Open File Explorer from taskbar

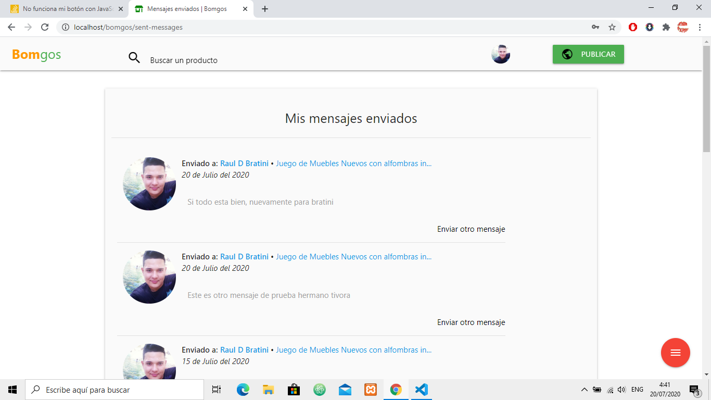pos(269,390)
